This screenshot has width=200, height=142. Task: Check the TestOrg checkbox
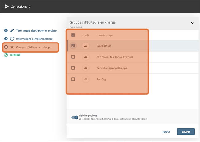(x=73, y=79)
